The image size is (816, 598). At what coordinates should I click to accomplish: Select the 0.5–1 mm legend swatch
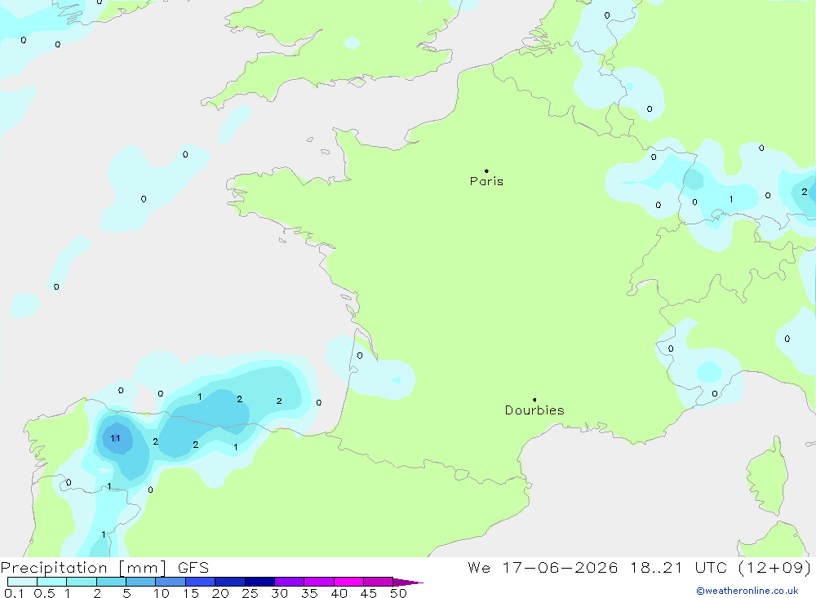[52, 582]
